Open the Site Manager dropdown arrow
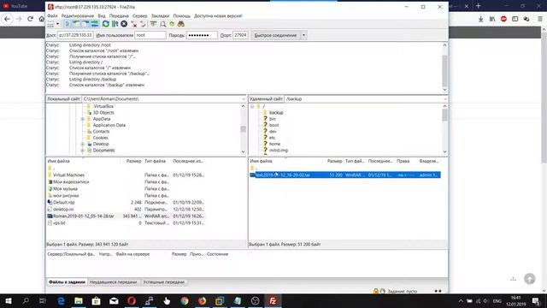 pyautogui.click(x=57, y=24)
